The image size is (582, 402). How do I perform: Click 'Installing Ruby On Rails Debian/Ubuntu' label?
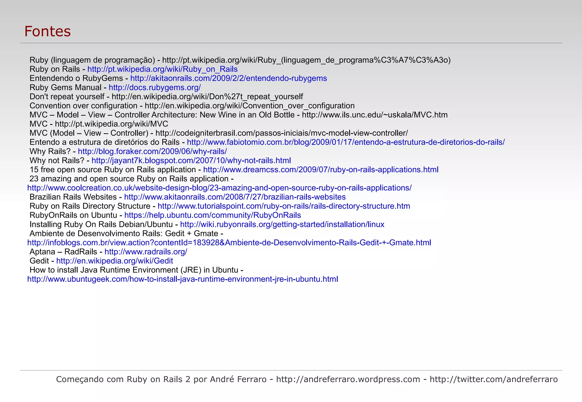pos(101,224)
